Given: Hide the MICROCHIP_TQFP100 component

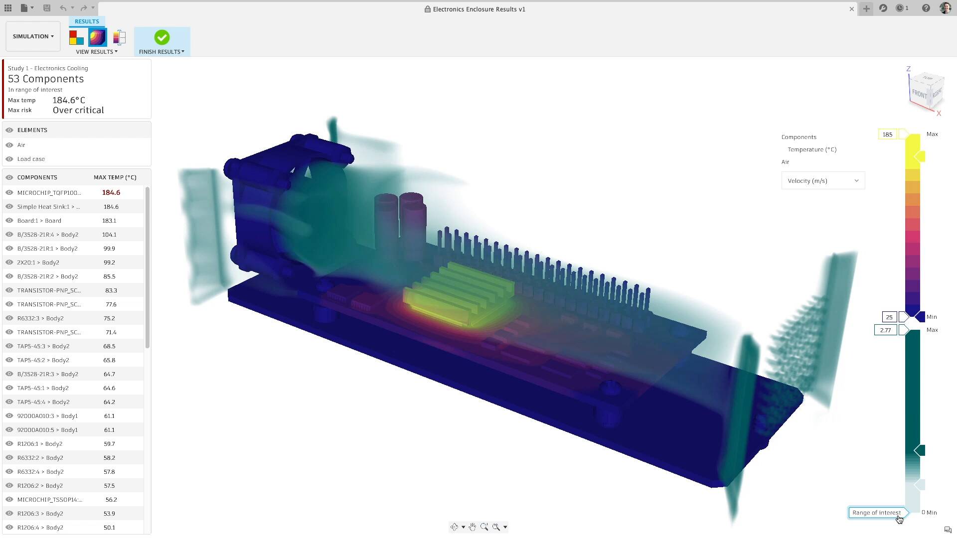Looking at the screenshot, I should [x=9, y=193].
